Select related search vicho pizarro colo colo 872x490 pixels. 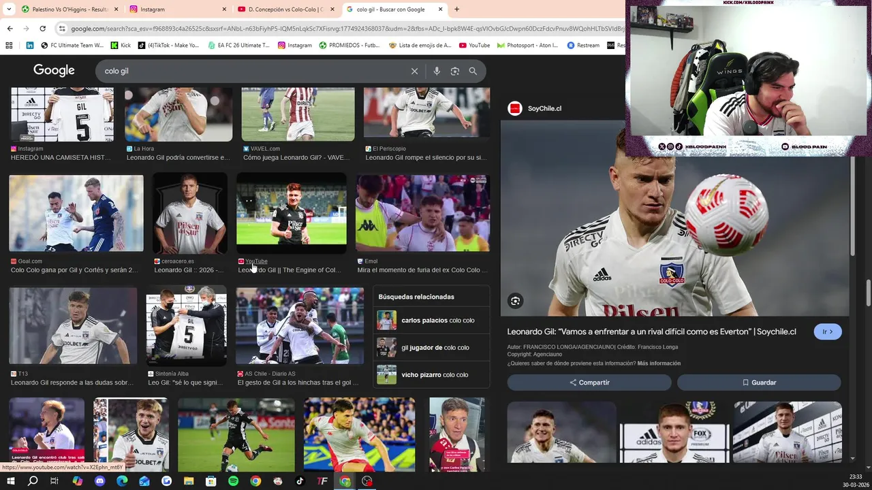431,375
